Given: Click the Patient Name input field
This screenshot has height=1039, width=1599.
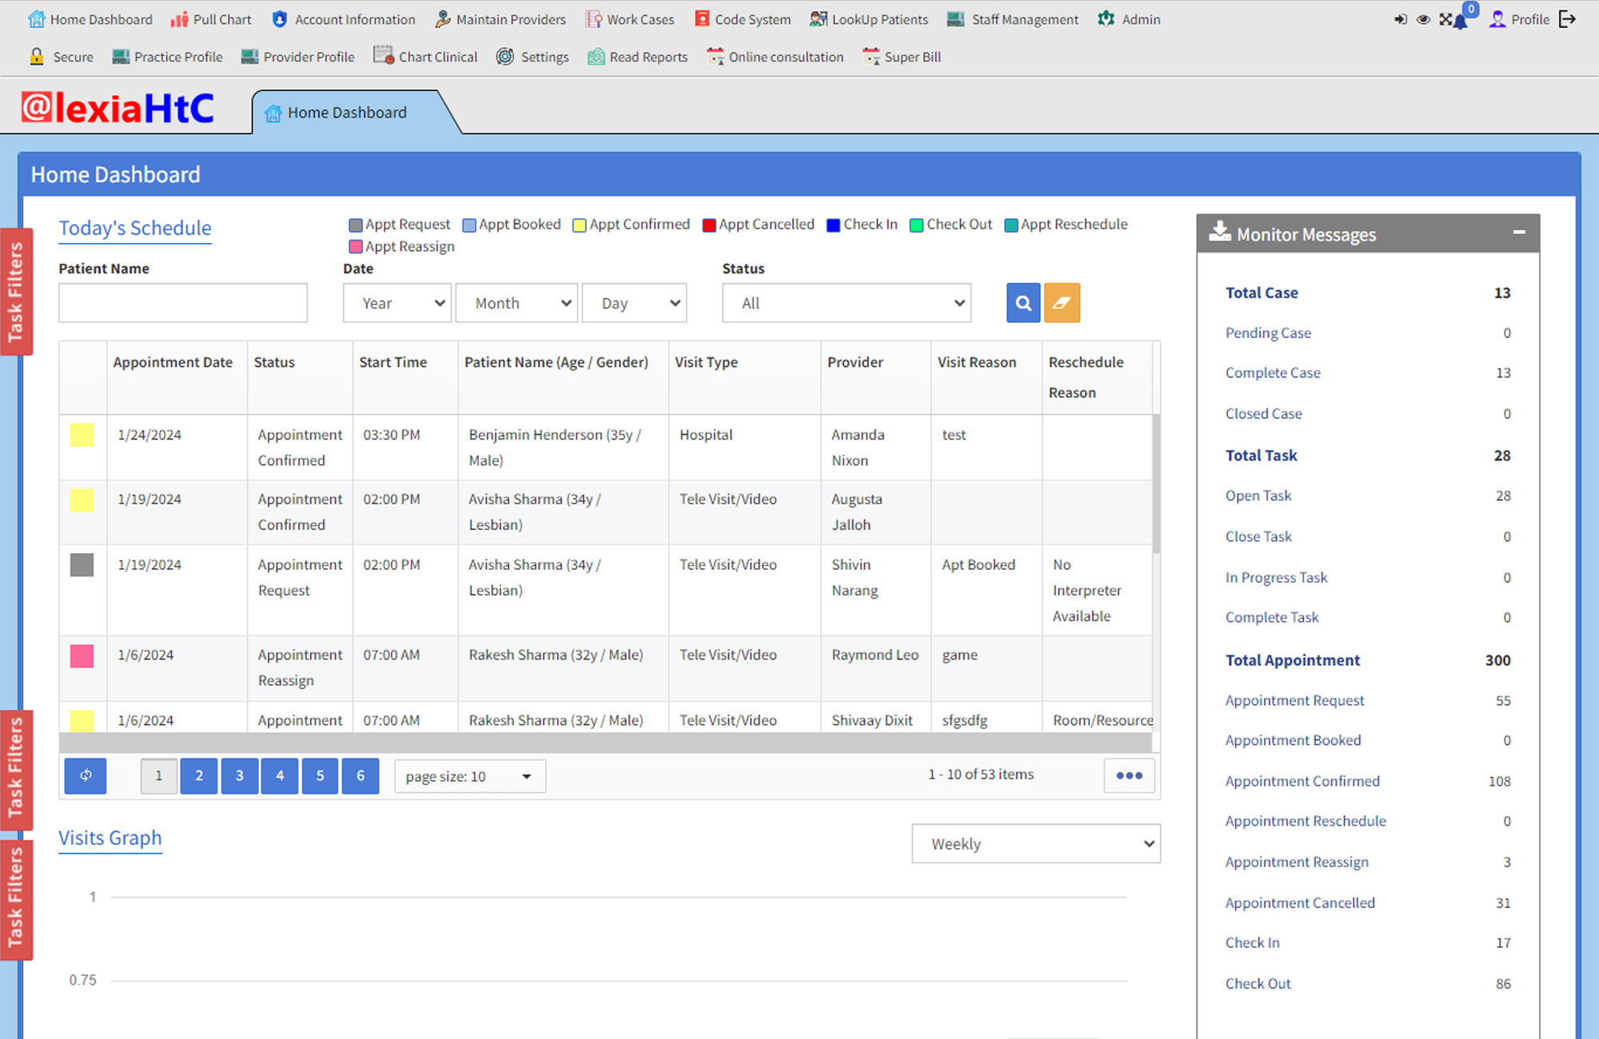Looking at the screenshot, I should [183, 303].
